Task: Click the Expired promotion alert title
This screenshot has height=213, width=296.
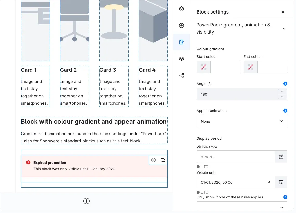Action: tap(50, 163)
